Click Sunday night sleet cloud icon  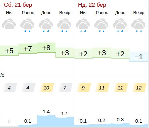point(83,25)
